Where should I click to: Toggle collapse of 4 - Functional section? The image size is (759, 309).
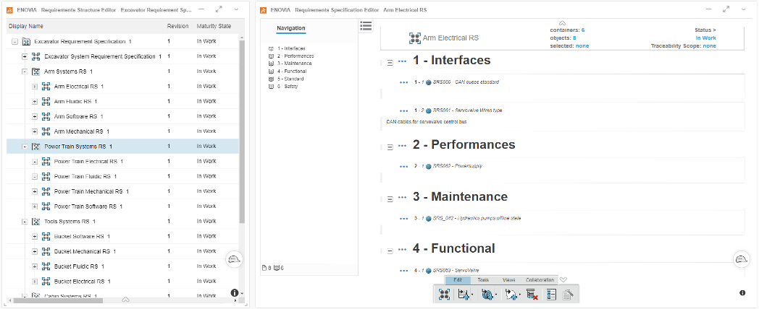(390, 250)
